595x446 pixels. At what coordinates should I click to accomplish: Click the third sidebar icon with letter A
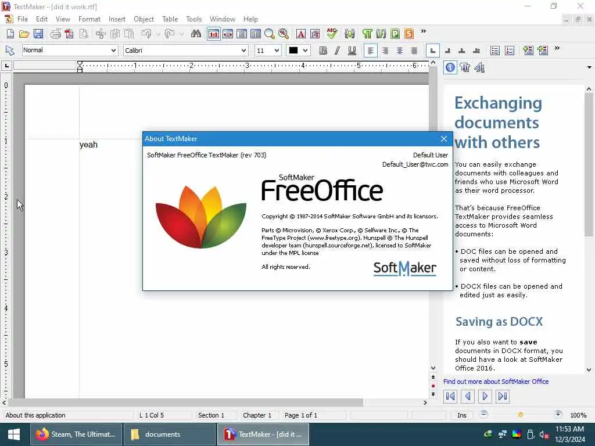click(479, 67)
